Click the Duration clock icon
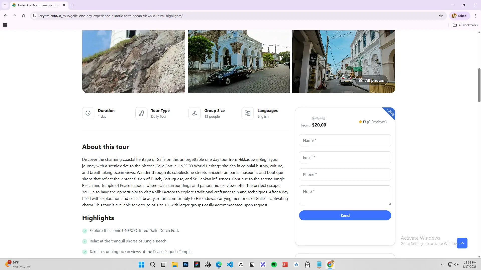 [88, 113]
